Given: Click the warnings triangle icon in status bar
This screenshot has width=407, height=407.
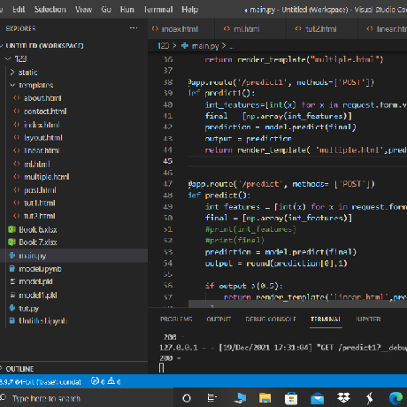Looking at the screenshot, I should 111,380.
